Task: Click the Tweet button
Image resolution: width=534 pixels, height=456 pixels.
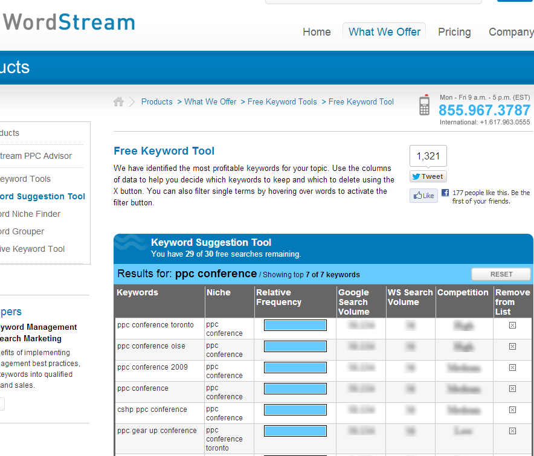Action: tap(428, 176)
